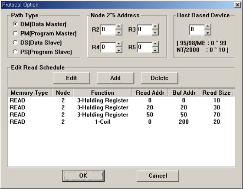Delete the selected read schedule entry
The image size is (243, 189).
pos(160,78)
